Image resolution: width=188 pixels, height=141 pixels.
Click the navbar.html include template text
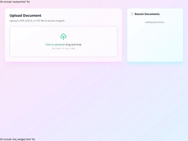pyautogui.click(x=15, y=2)
